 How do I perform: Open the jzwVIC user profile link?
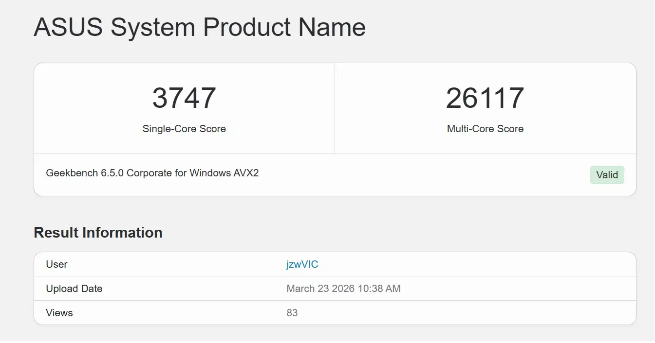(302, 264)
